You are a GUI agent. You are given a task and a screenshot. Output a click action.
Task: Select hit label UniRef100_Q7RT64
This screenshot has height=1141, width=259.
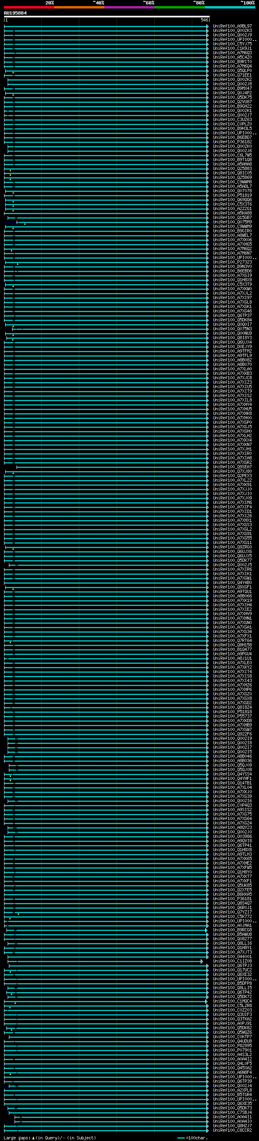232,640
